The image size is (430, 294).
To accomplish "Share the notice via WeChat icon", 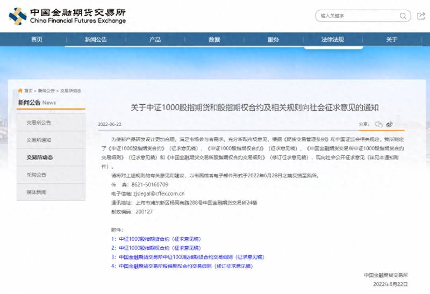I will pos(378,124).
